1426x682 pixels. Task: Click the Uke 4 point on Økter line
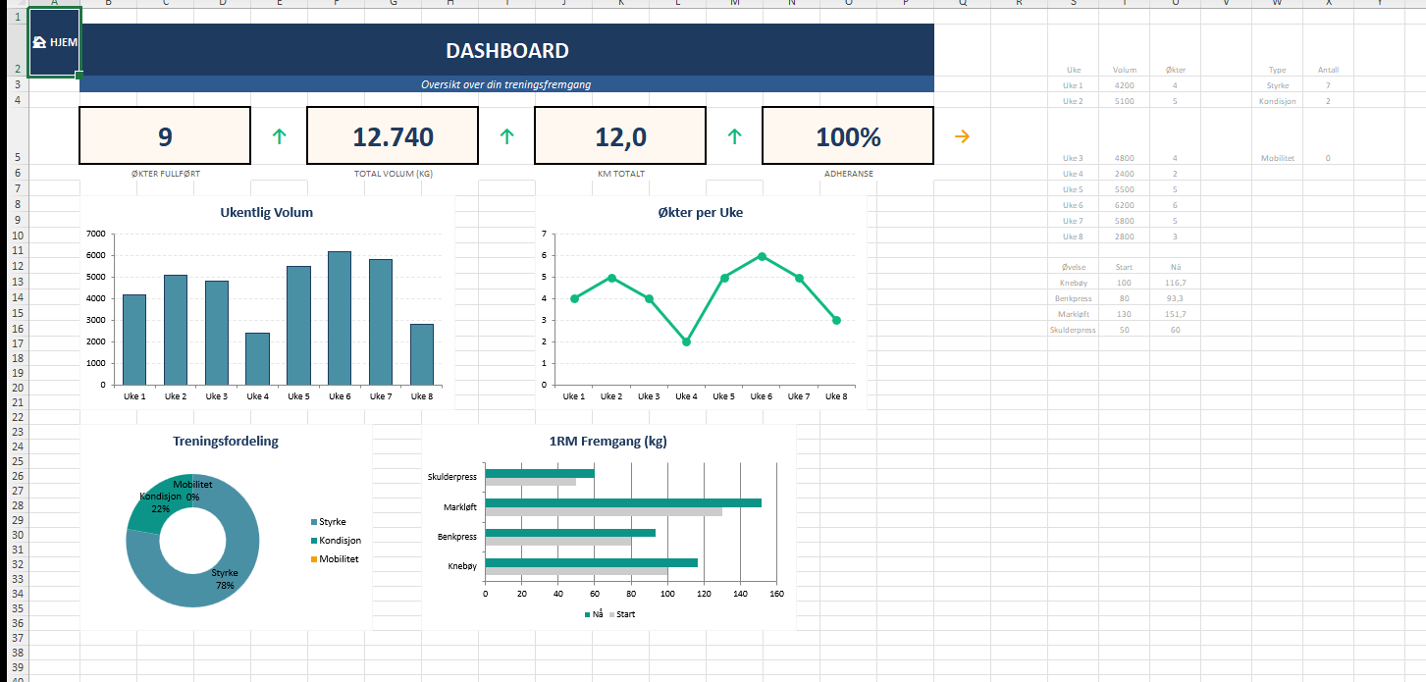pos(686,341)
